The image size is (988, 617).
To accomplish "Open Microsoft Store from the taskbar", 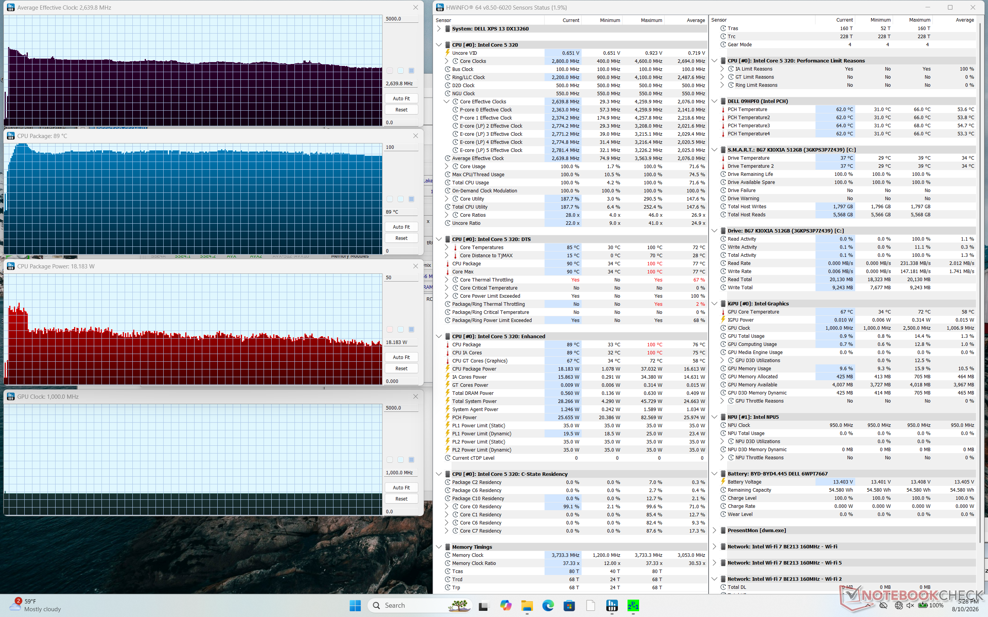I will click(569, 605).
